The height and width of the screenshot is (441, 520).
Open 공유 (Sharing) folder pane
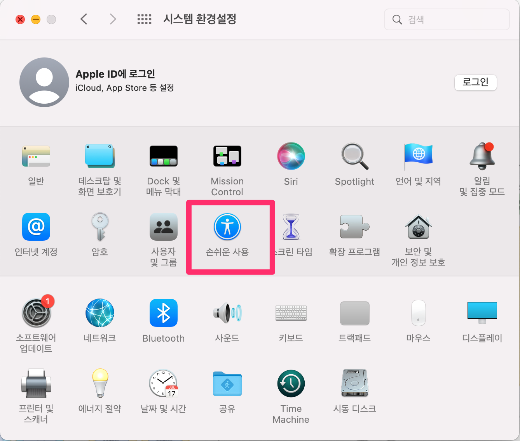[227, 384]
